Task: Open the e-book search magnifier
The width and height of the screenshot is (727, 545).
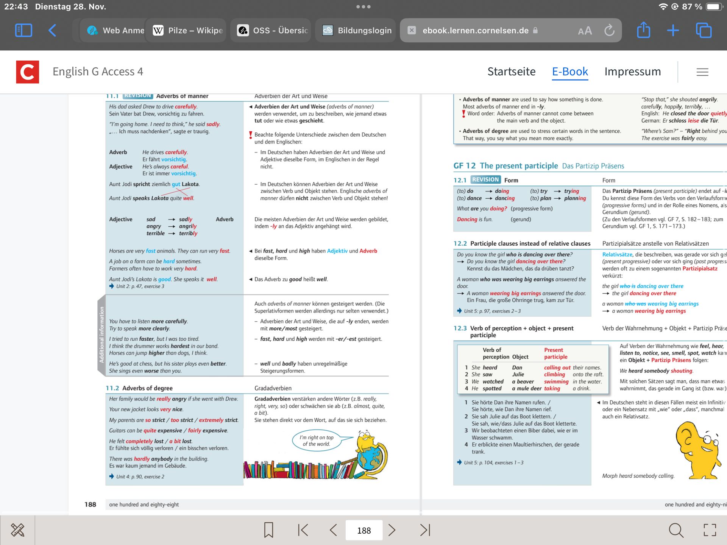Action: (x=676, y=530)
